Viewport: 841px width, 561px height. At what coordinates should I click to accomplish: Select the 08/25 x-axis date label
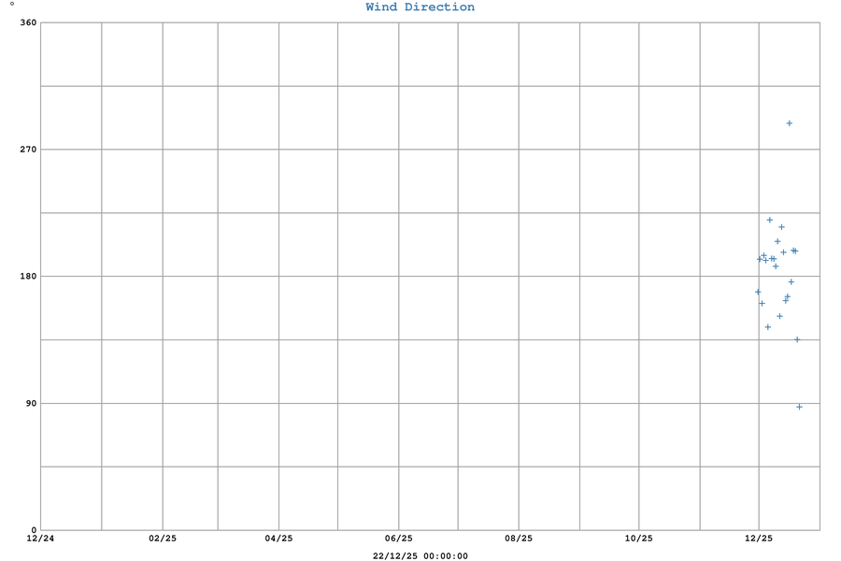tap(519, 539)
